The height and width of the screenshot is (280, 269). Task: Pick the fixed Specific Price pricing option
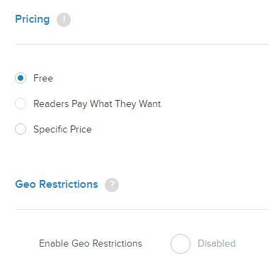tap(21, 129)
